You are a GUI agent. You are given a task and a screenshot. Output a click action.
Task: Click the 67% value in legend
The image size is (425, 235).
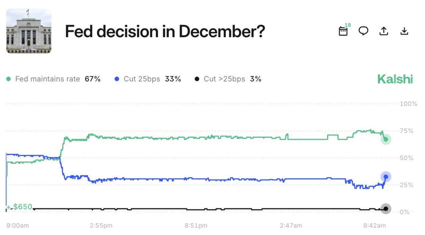[x=93, y=79]
